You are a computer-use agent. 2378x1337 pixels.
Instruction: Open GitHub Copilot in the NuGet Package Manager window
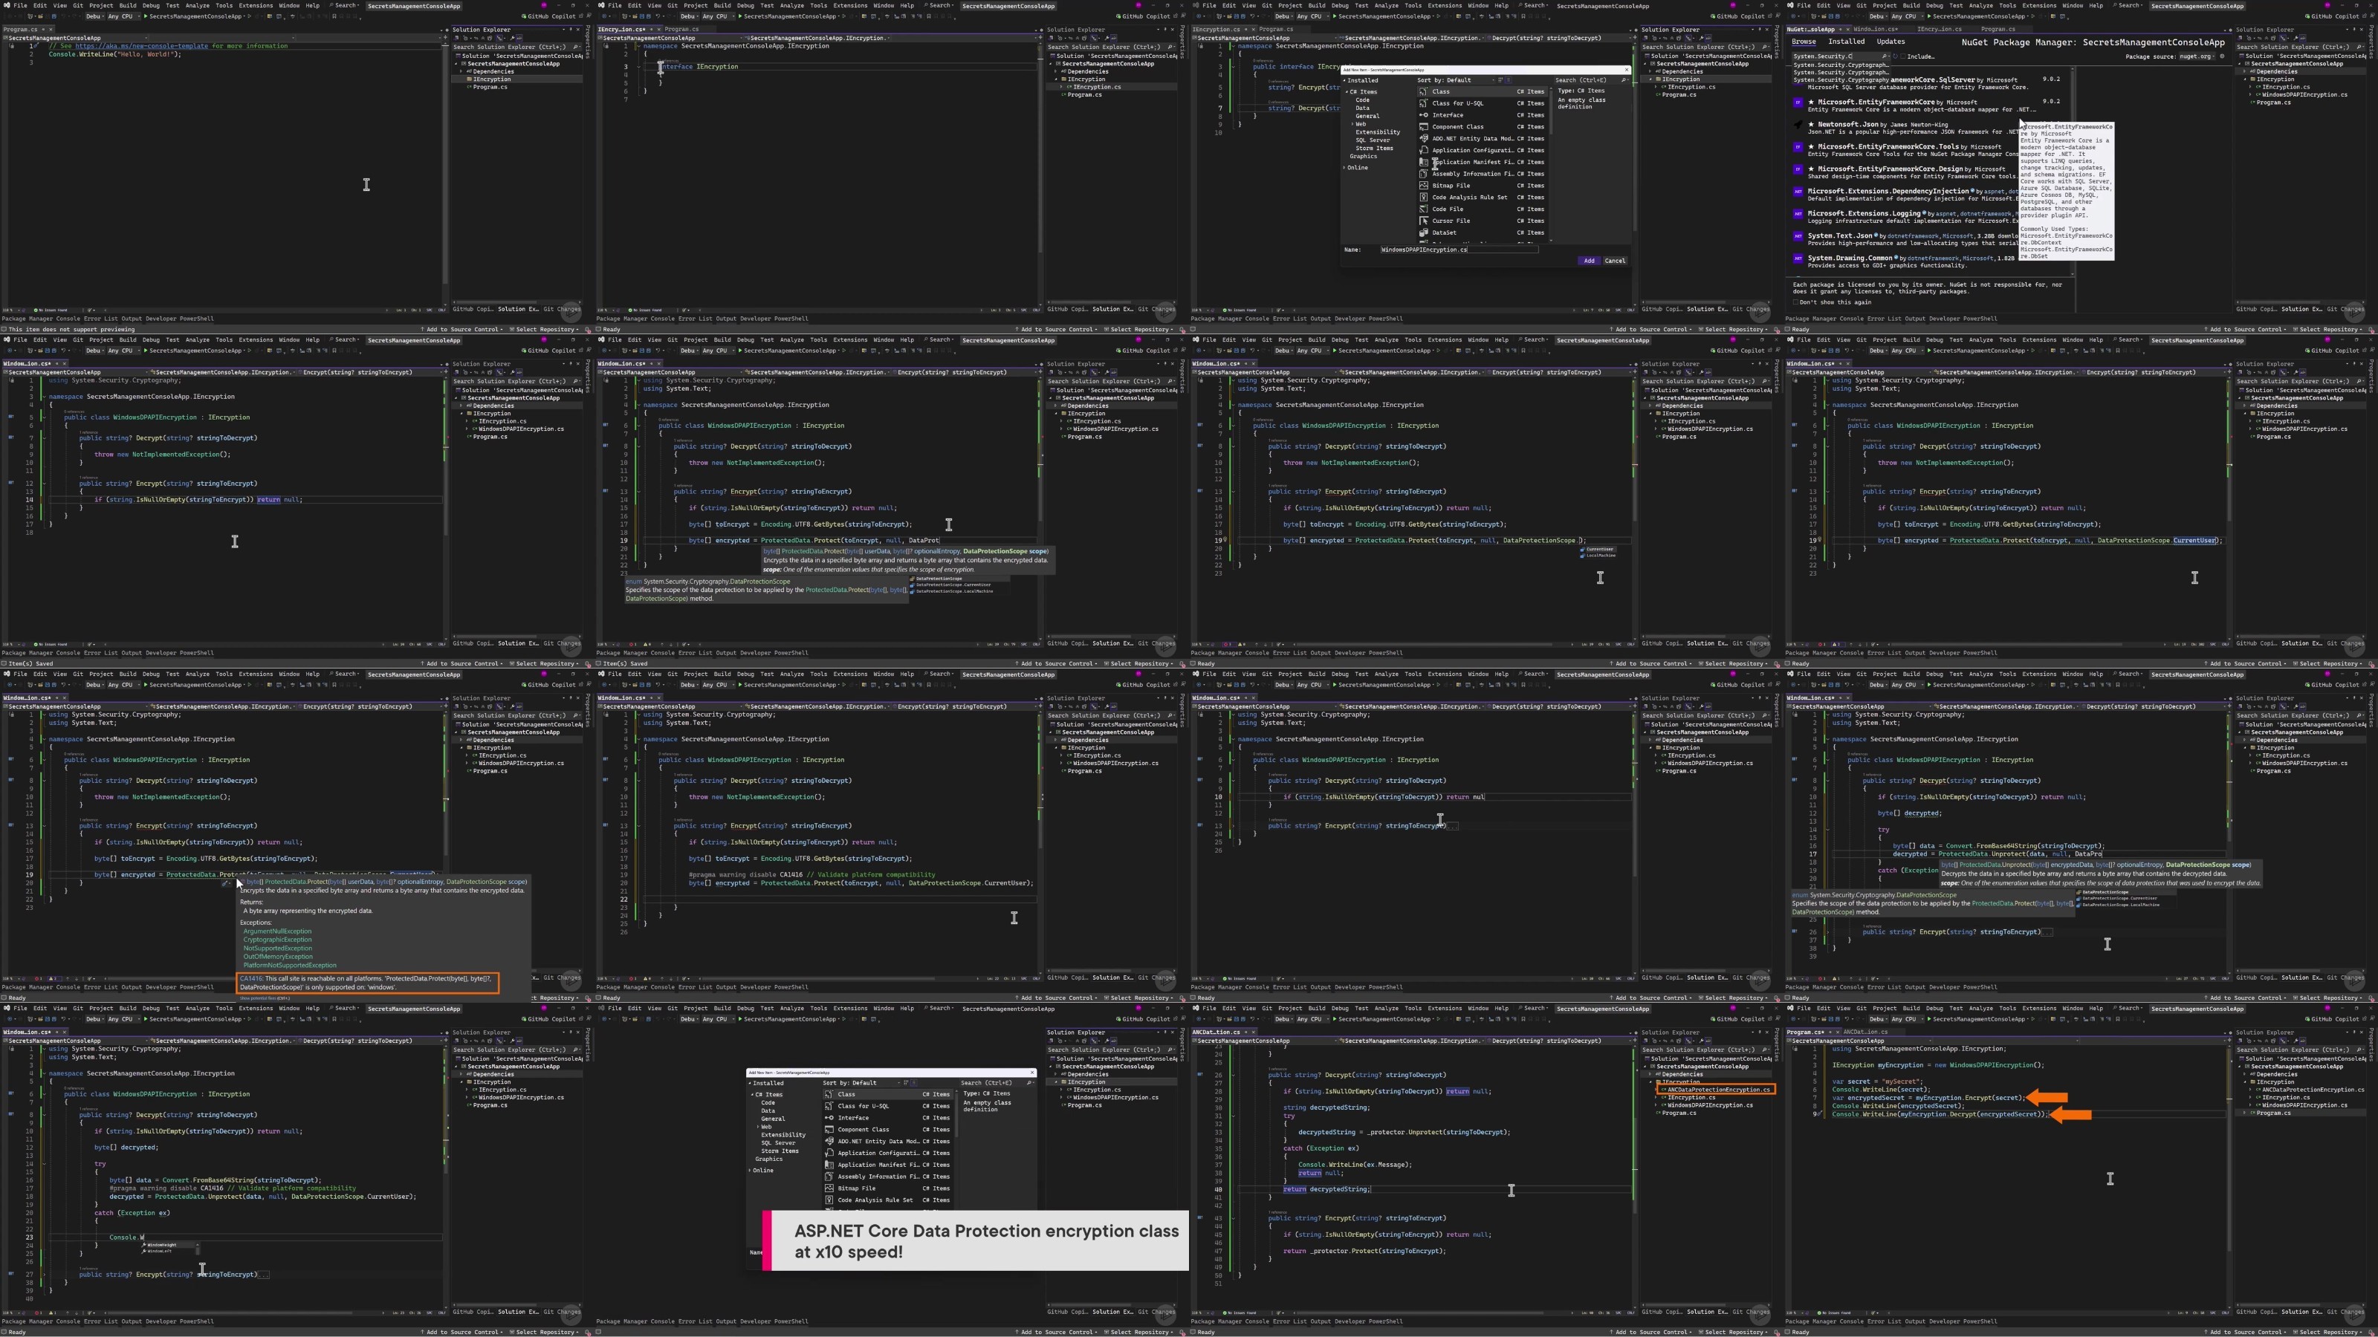click(2333, 16)
